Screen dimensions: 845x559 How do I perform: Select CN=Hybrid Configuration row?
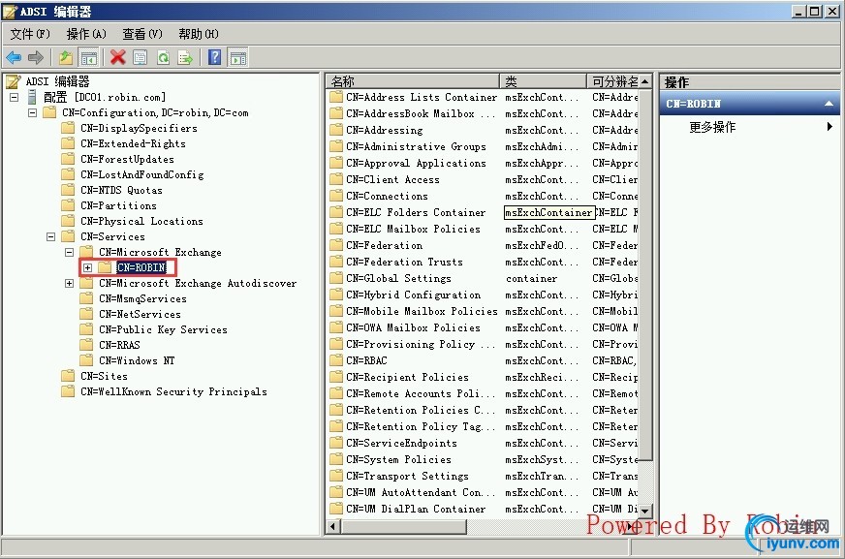tap(483, 295)
